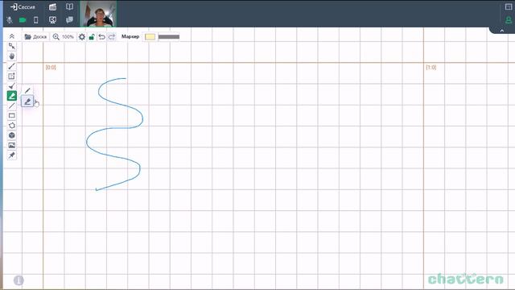The width and height of the screenshot is (515, 290).
Task: Open the Доска board menu
Action: point(35,36)
